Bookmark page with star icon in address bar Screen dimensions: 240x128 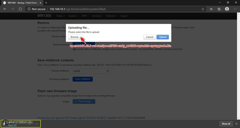[x=203, y=9]
